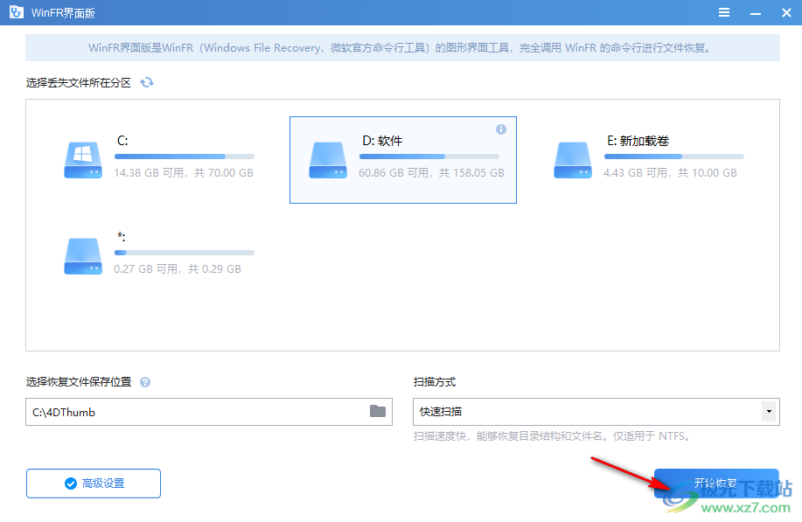Select the C: drive icon
Viewport: 802px width, 522px height.
point(82,159)
